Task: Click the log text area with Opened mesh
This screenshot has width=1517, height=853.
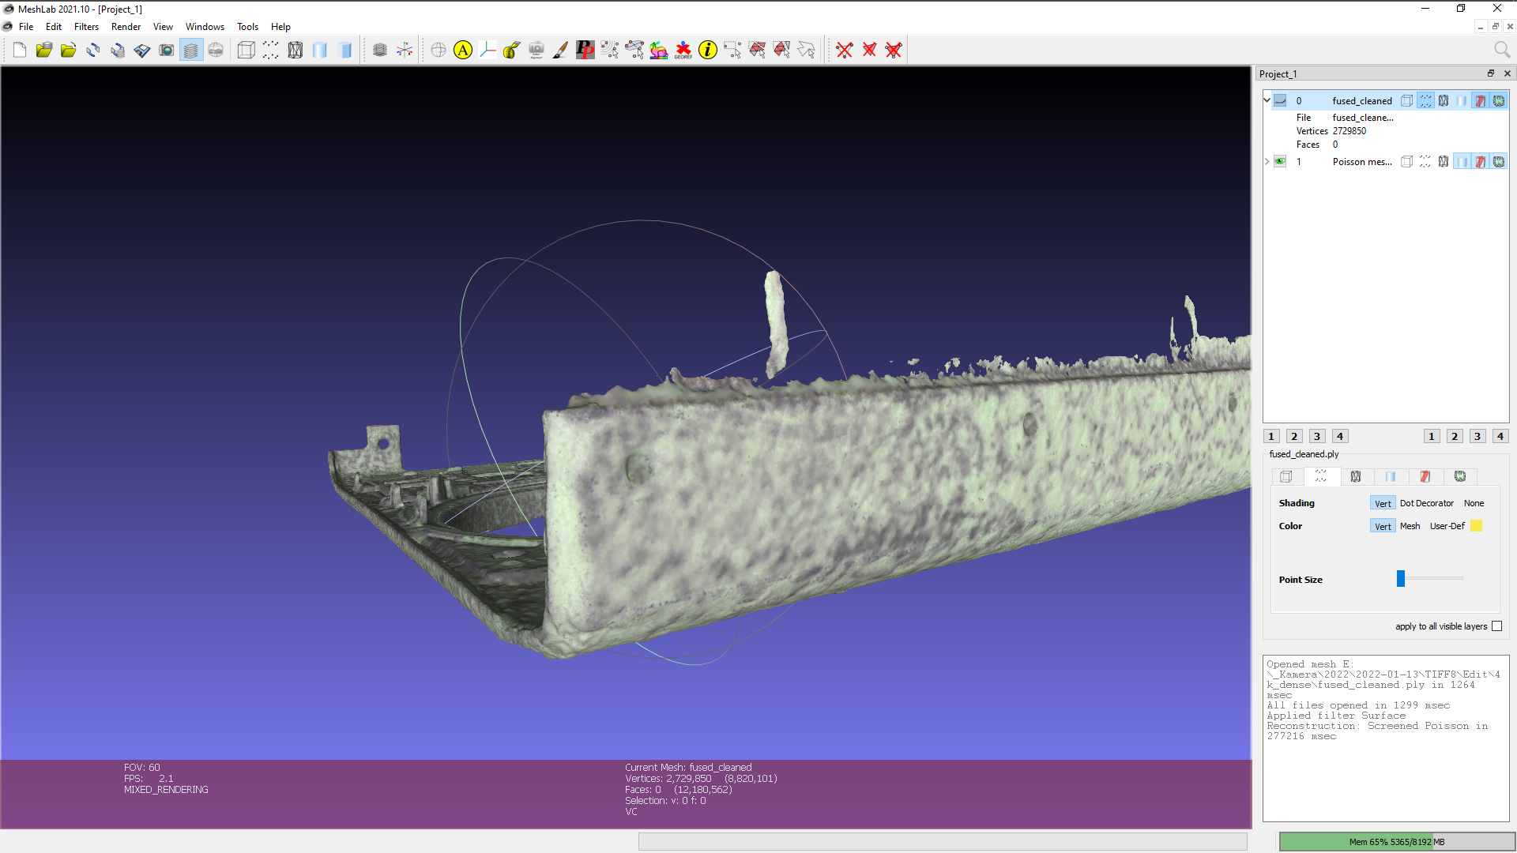Action: point(1386,738)
